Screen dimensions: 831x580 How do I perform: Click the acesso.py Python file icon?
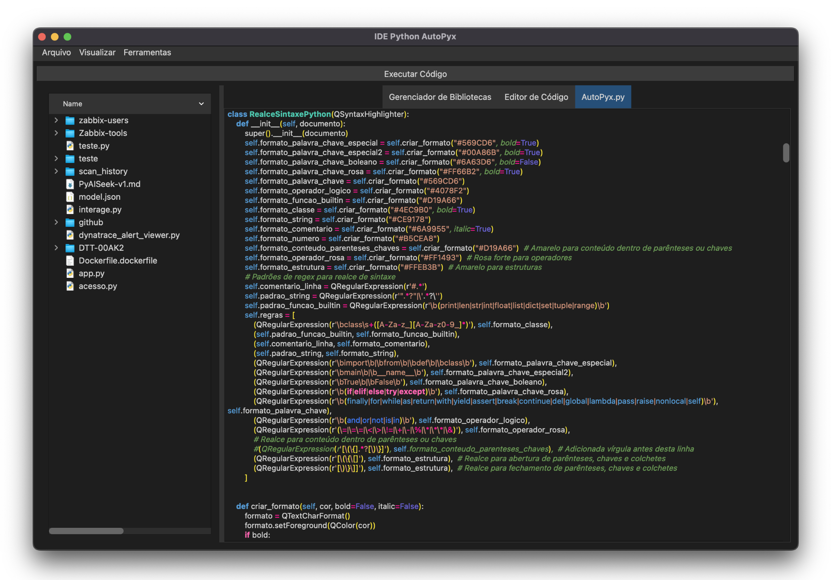coord(70,286)
